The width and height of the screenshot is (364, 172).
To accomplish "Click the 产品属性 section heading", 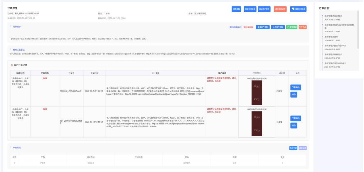I will 17,148.
